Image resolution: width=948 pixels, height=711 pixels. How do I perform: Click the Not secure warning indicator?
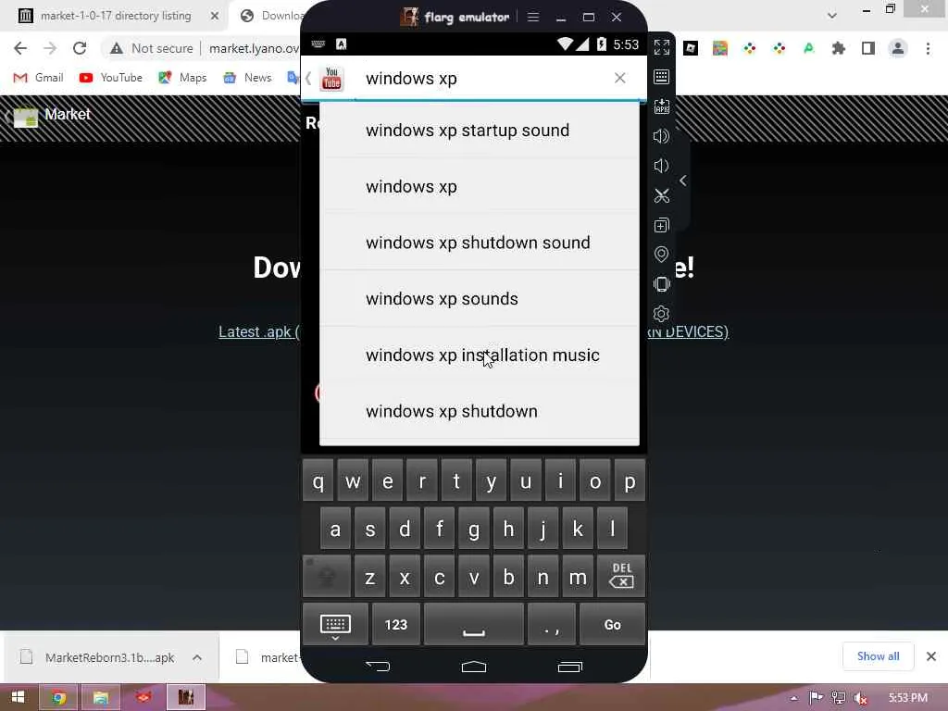(x=152, y=48)
